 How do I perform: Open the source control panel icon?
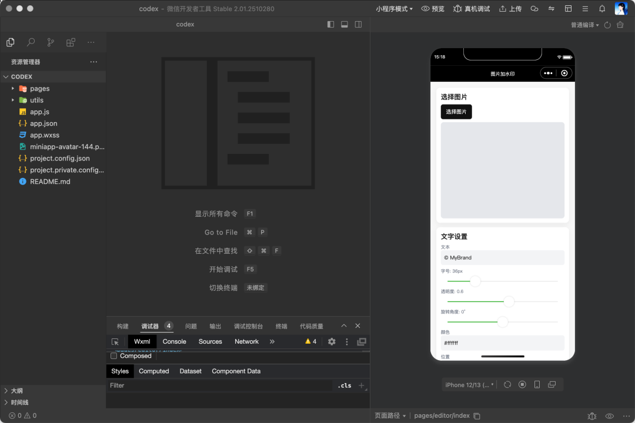tap(51, 42)
